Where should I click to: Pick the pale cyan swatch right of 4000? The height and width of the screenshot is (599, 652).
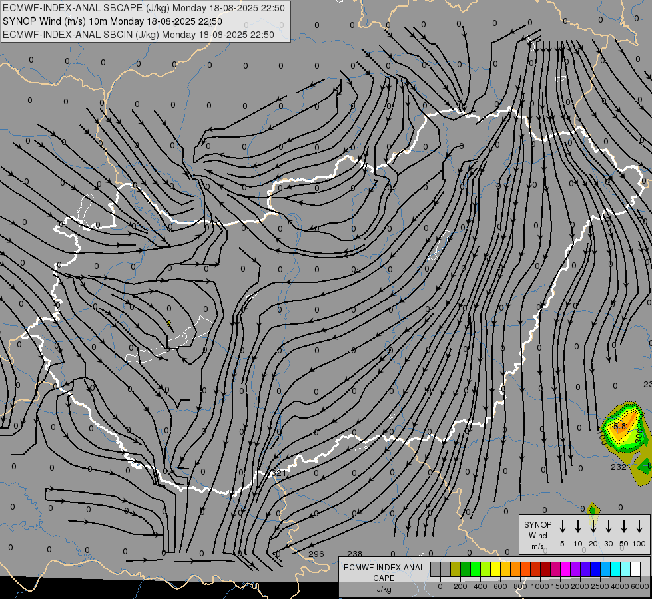click(x=626, y=569)
